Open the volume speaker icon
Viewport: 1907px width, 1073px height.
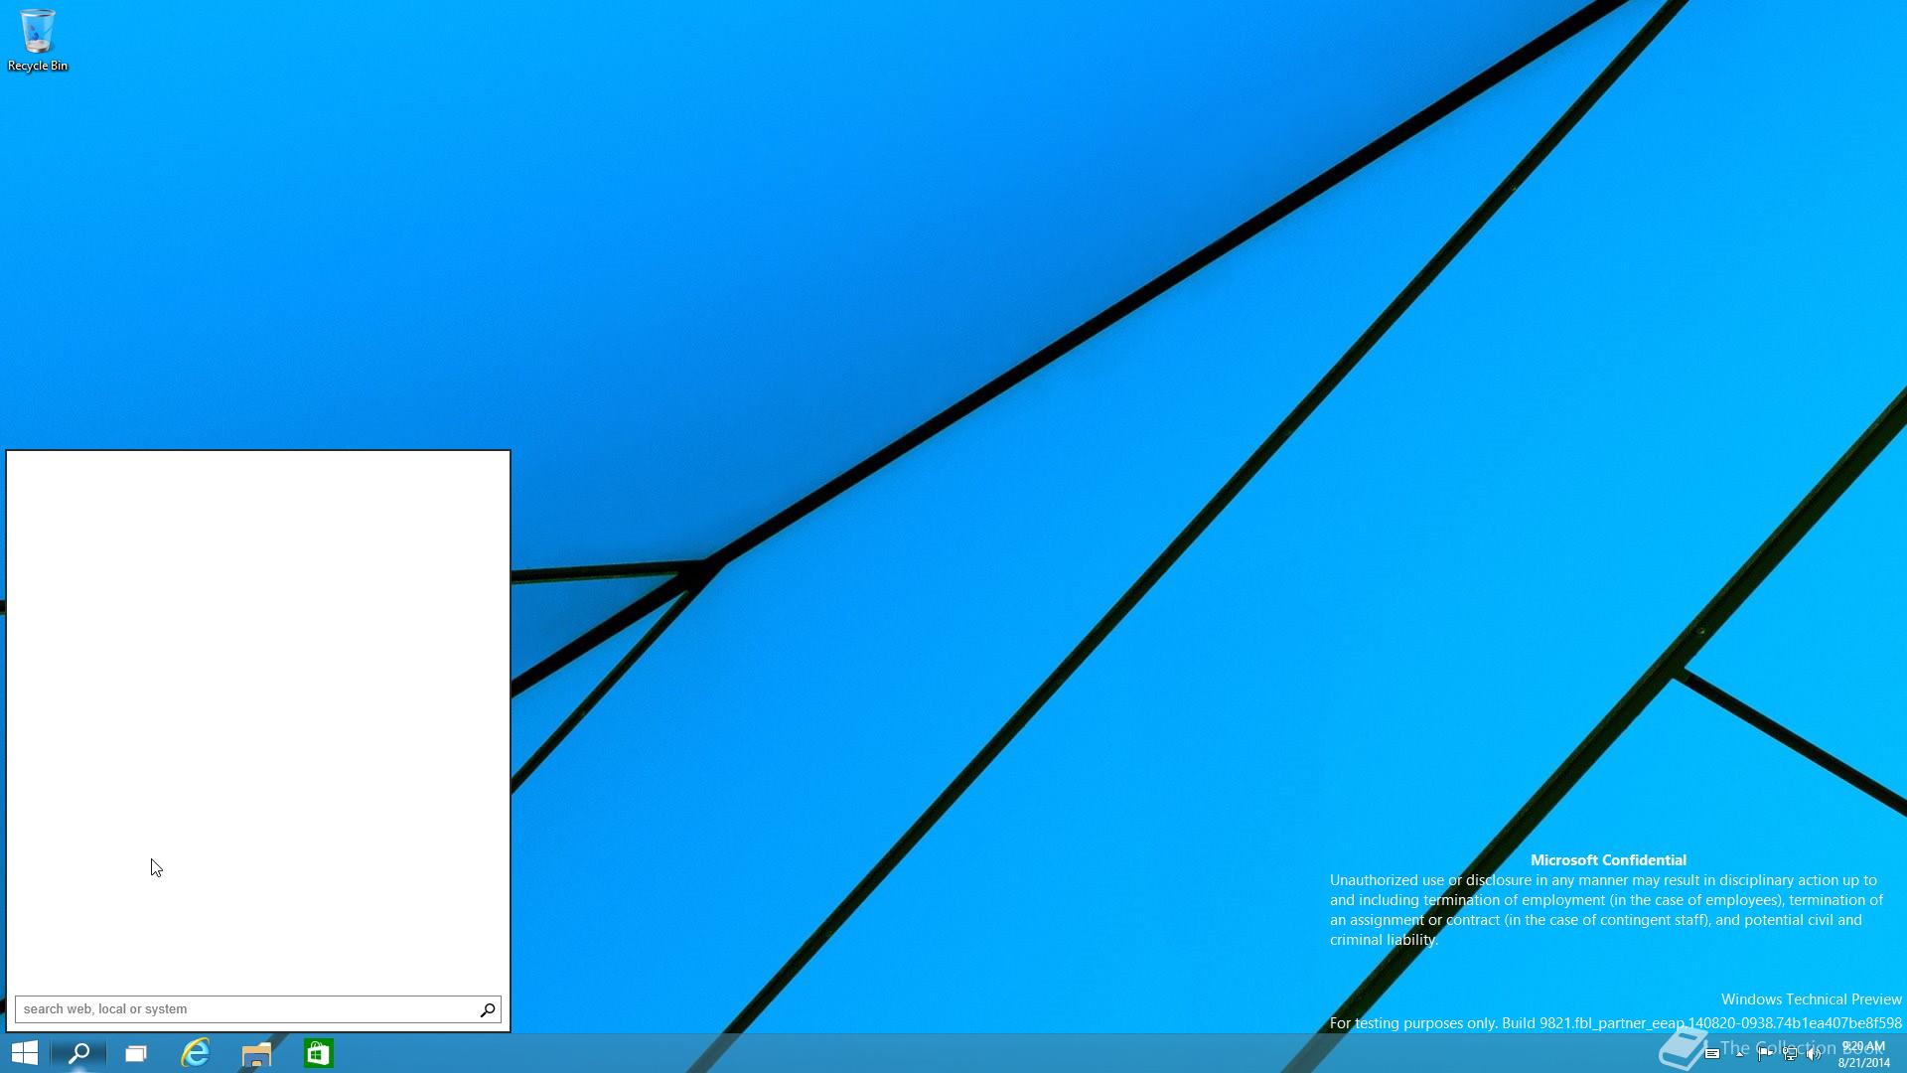(1814, 1054)
